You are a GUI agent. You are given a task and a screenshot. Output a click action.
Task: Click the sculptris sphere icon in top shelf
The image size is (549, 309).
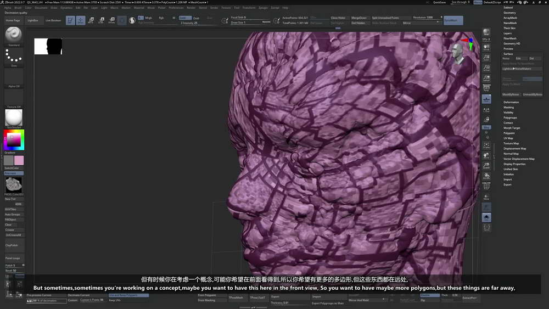pyautogui.click(x=132, y=21)
